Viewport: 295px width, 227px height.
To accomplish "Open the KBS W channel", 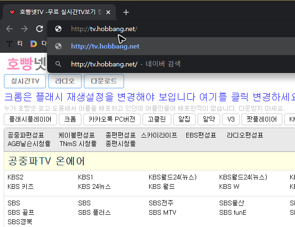I will [229, 186].
